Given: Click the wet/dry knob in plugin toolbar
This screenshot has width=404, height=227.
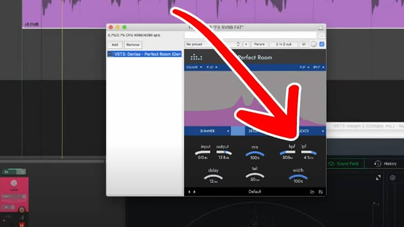Looking at the screenshot, I should coord(314,44).
